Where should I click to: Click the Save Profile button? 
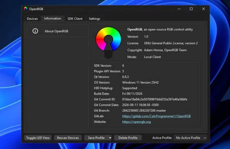point(96,138)
